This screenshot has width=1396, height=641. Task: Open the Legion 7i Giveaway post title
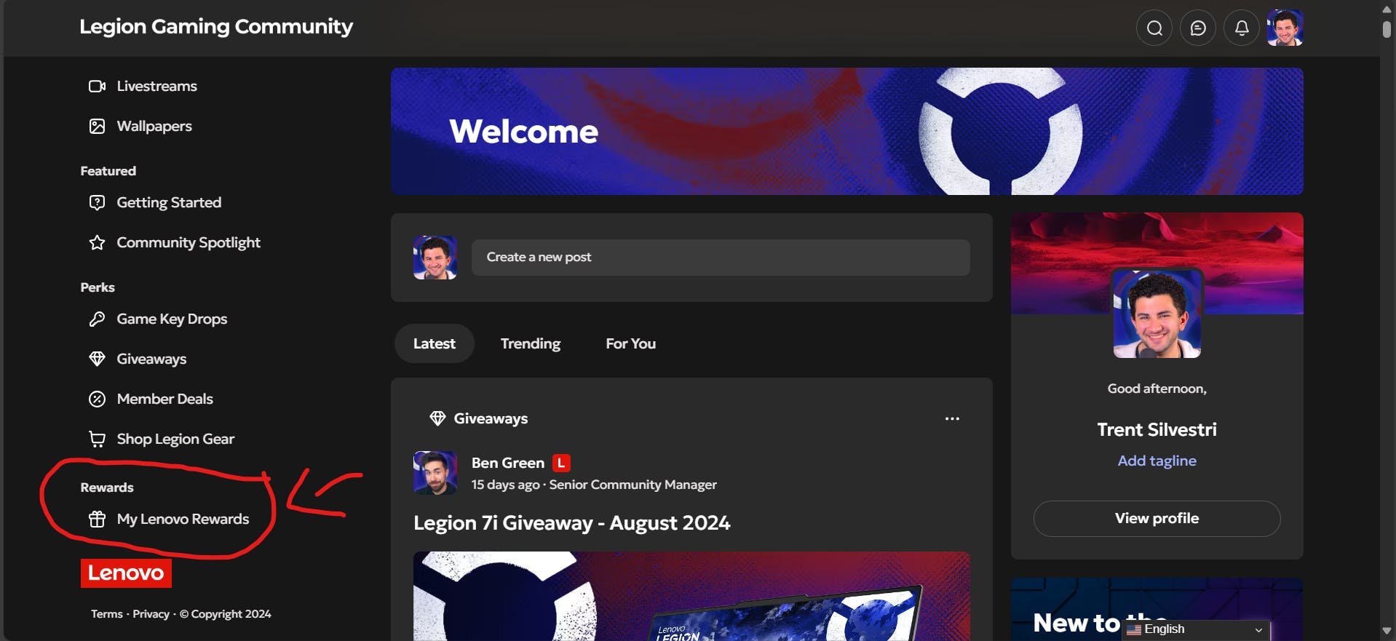[x=572, y=523]
